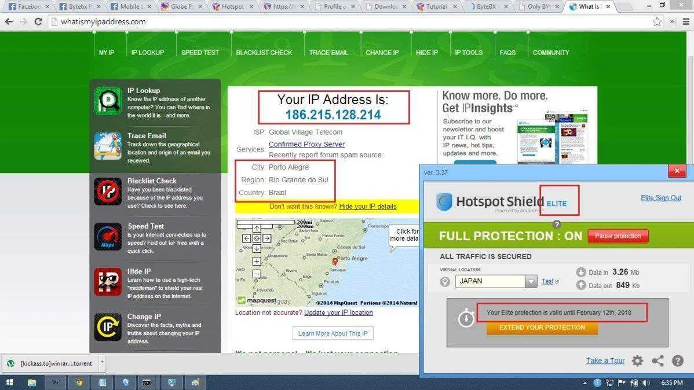The width and height of the screenshot is (694, 390).
Task: Open the Change IP yellow arrow icon
Action: click(108, 327)
